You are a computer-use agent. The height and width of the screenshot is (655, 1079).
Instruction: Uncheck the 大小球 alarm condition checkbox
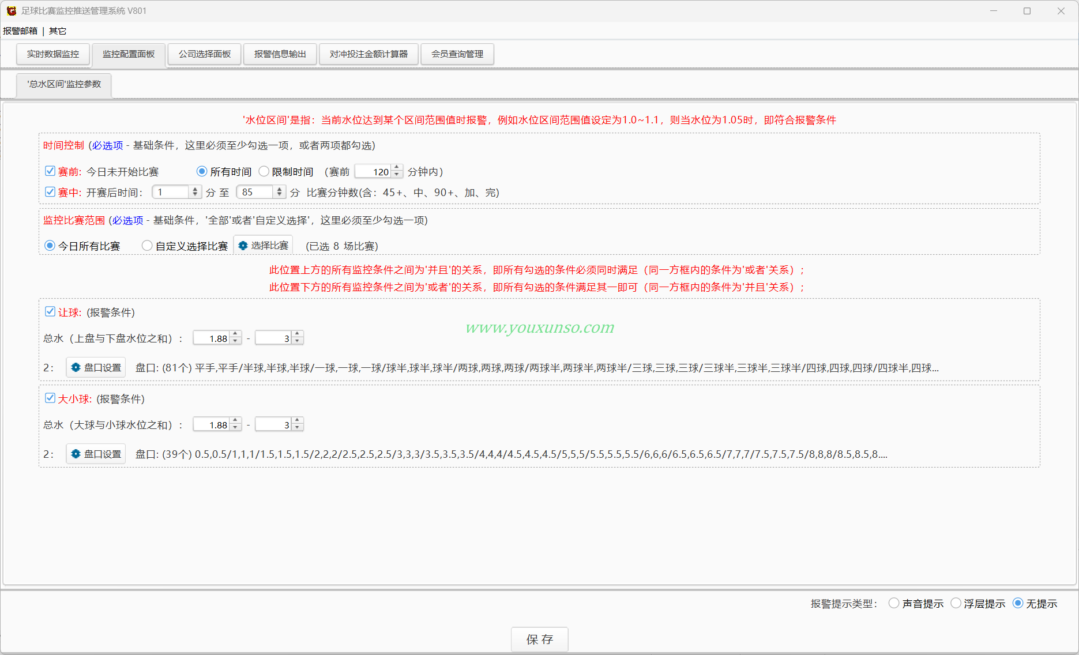pos(50,398)
